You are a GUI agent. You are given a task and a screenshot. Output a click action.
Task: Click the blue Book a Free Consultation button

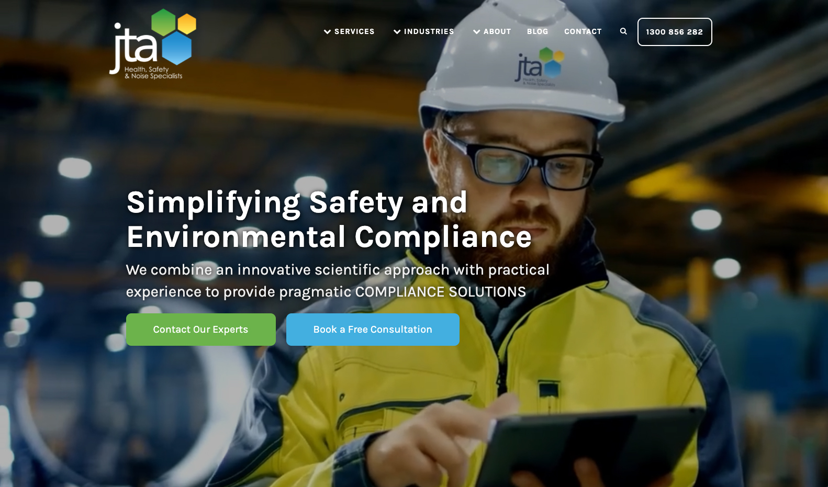click(x=373, y=330)
